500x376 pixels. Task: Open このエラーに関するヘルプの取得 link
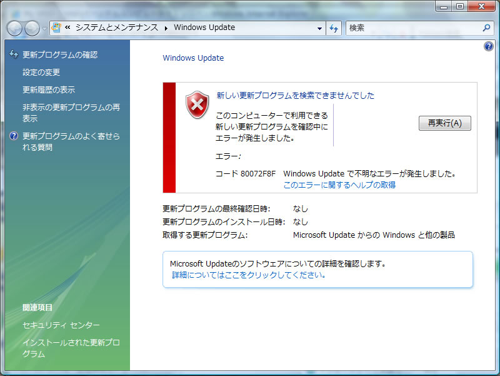[x=339, y=185]
